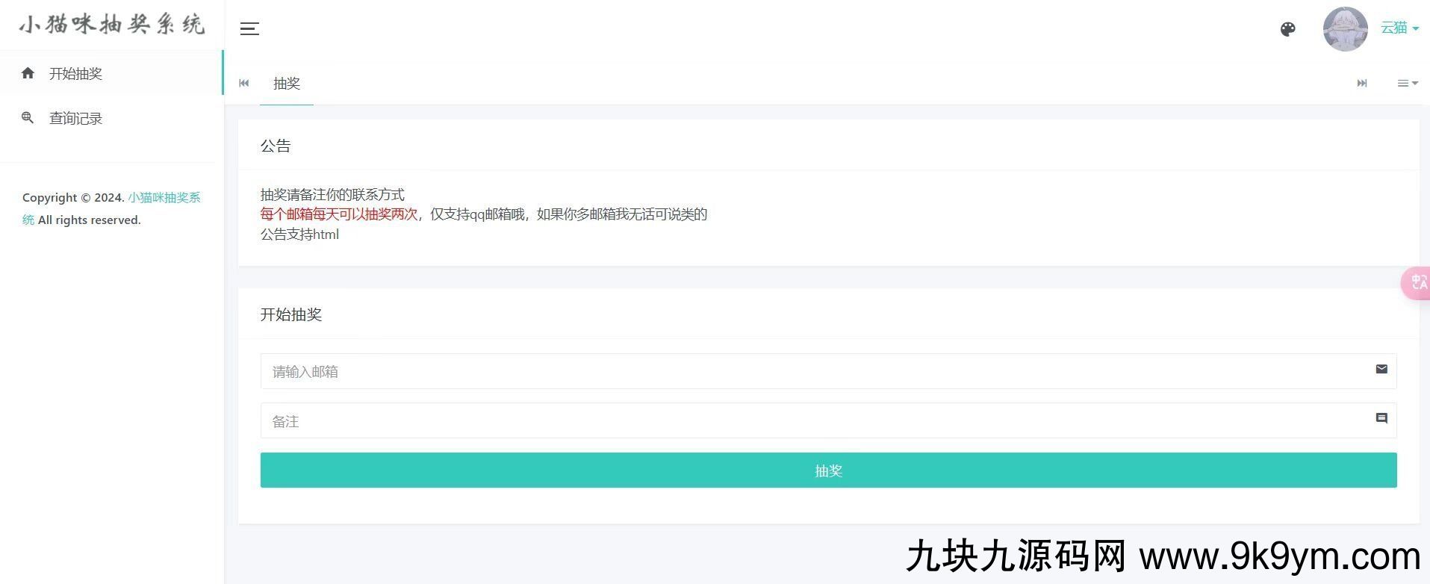Switch to the 抽奖 tab
Screen dimensions: 1430x584
(x=287, y=84)
